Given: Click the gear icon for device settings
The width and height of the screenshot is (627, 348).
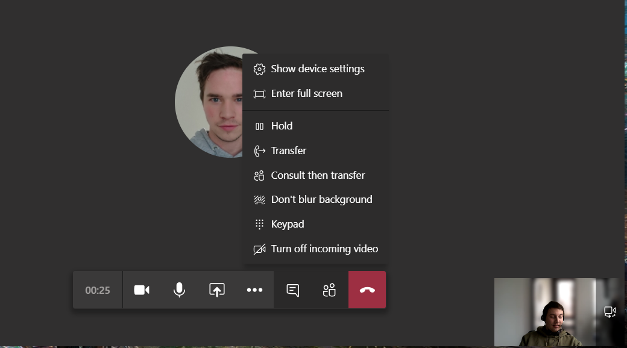Looking at the screenshot, I should tap(259, 69).
